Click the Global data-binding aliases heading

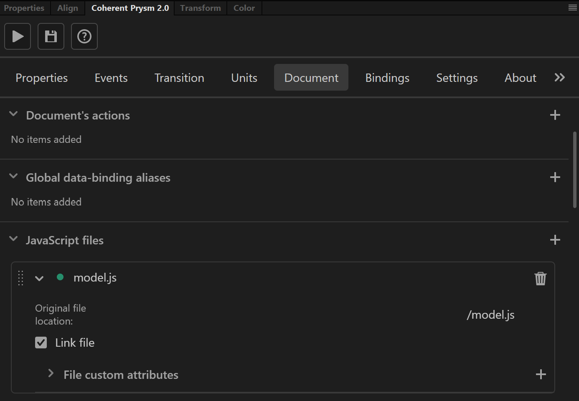click(98, 178)
